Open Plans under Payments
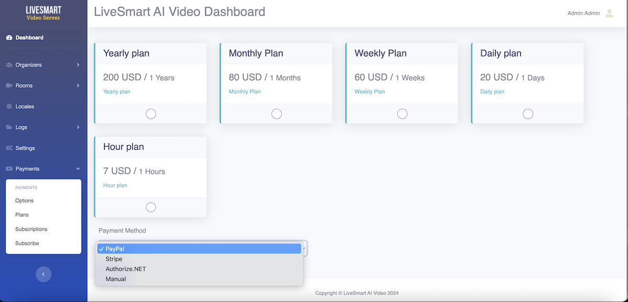Screen dimensions: 628x302 click(x=22, y=215)
